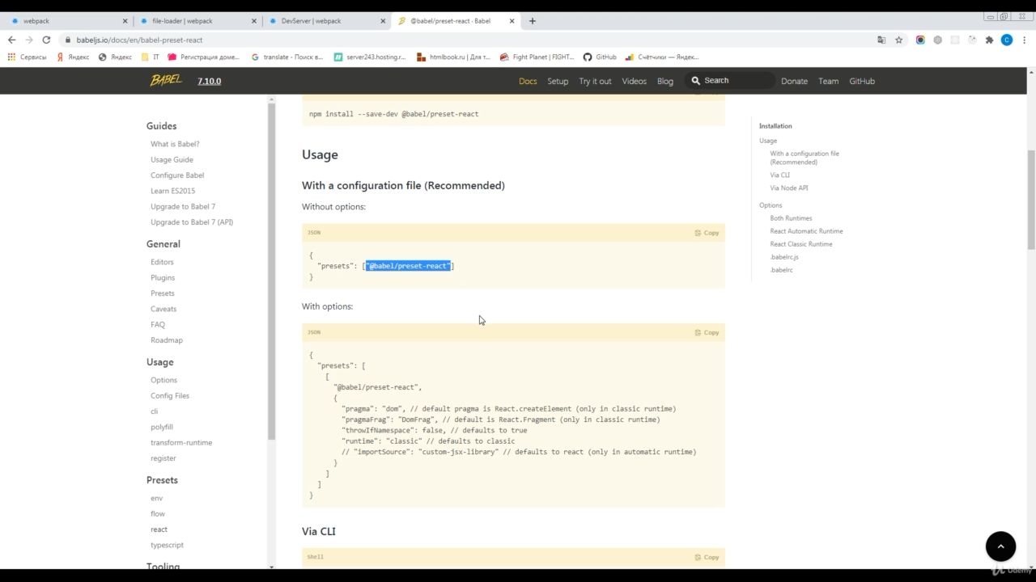Open transform-runtime sidebar link

click(181, 442)
